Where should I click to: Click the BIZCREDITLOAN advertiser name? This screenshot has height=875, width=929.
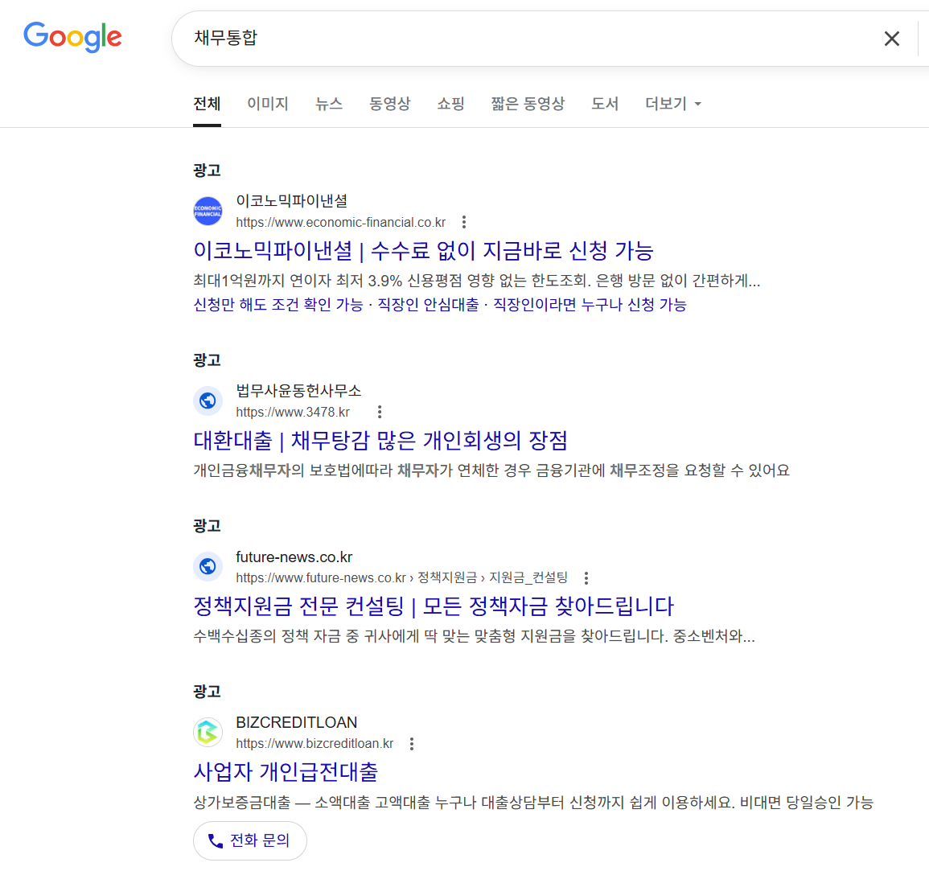296,722
